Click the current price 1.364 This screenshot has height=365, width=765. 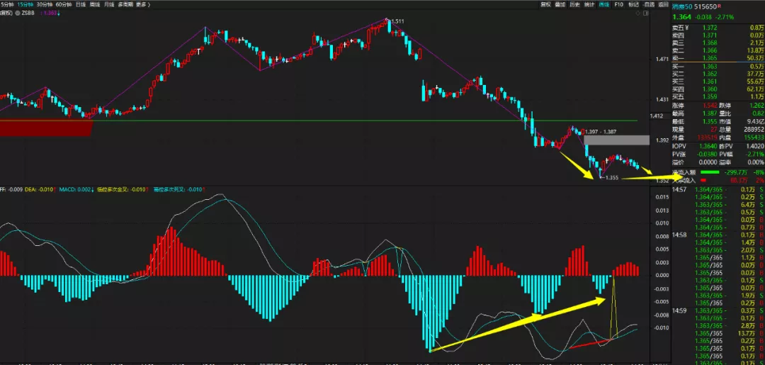click(681, 17)
